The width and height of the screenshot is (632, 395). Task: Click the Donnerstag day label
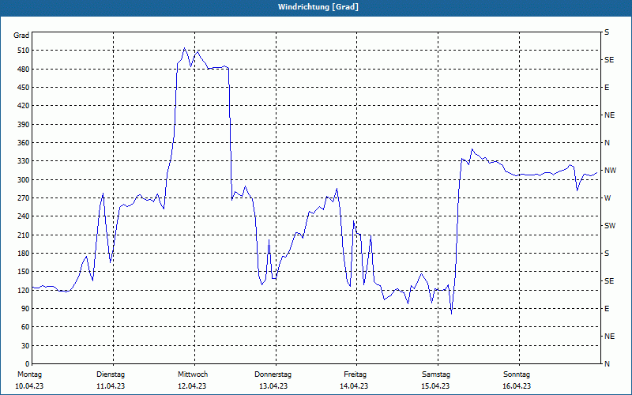pyautogui.click(x=273, y=374)
